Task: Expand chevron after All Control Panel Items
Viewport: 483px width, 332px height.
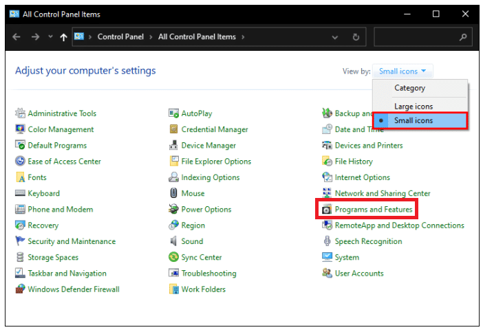Action: pyautogui.click(x=243, y=37)
